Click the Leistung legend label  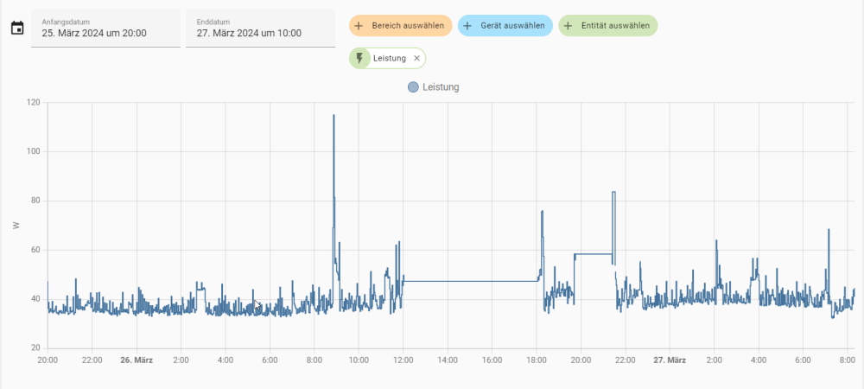coord(441,87)
